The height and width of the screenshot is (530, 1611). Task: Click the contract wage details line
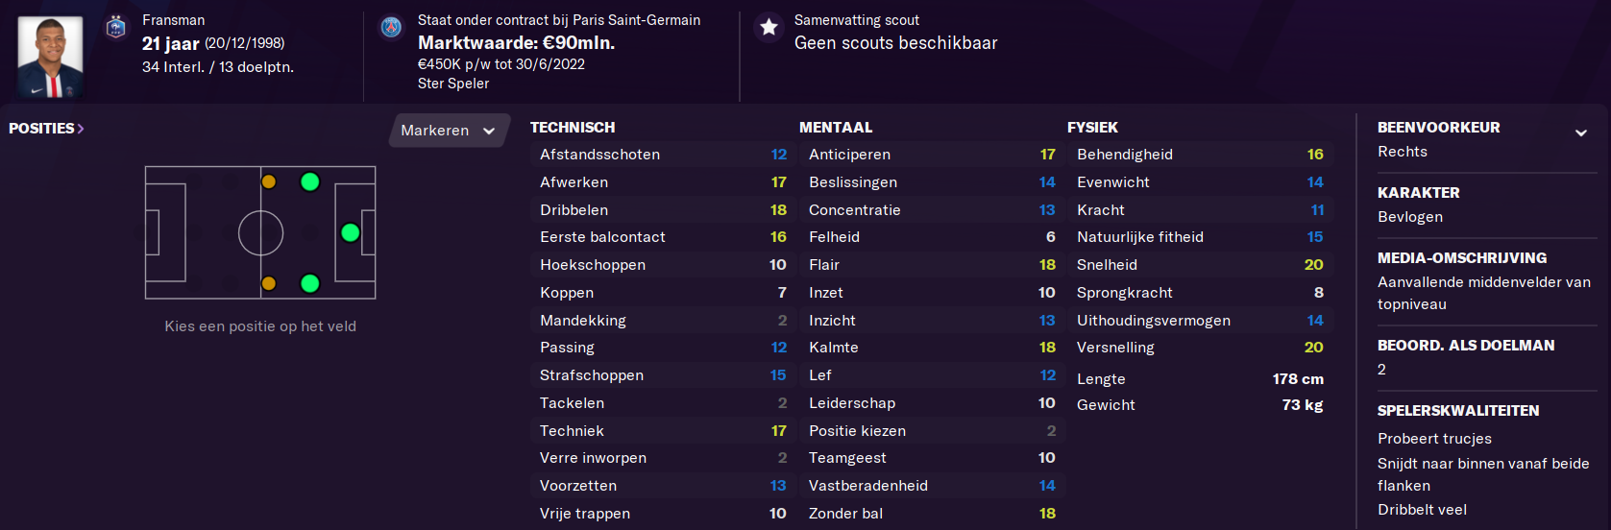[501, 64]
